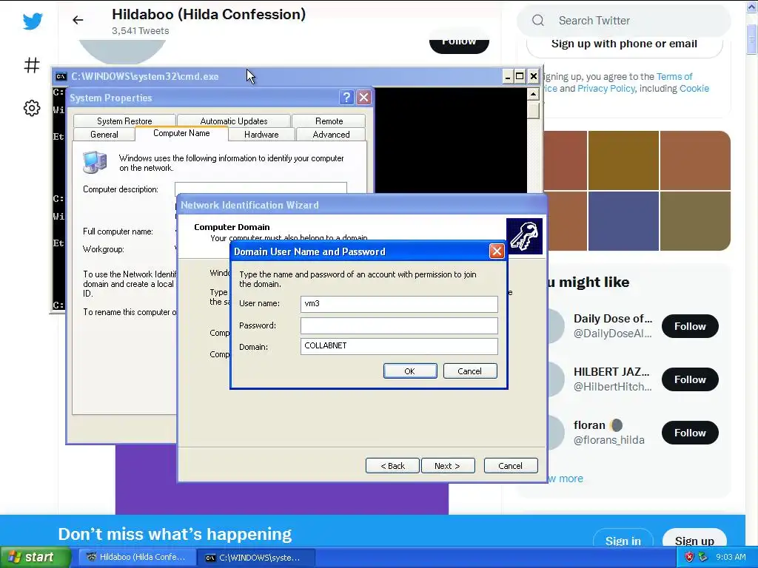758x568 pixels.
Task: Open the Explore hashtag icon
Action: pos(32,65)
